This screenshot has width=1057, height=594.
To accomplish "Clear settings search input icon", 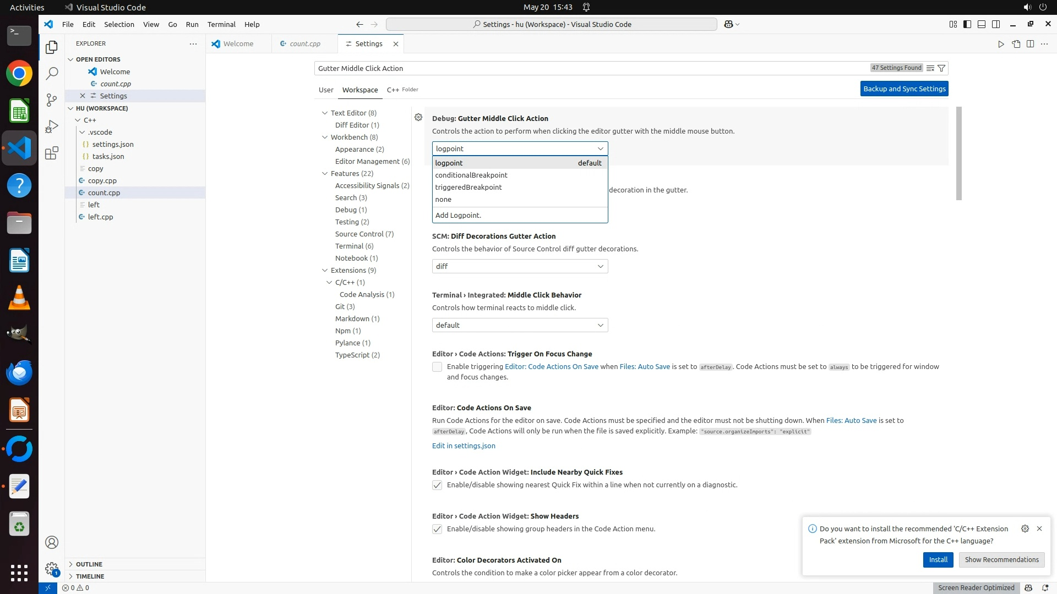I will pyautogui.click(x=930, y=68).
